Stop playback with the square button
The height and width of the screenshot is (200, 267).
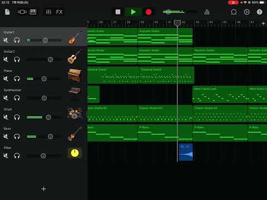(118, 12)
